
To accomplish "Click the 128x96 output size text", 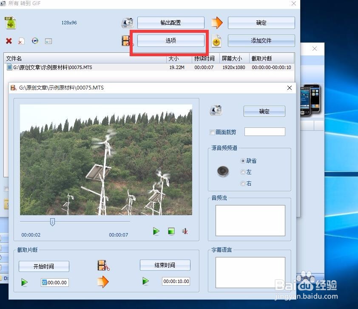I will point(69,23).
